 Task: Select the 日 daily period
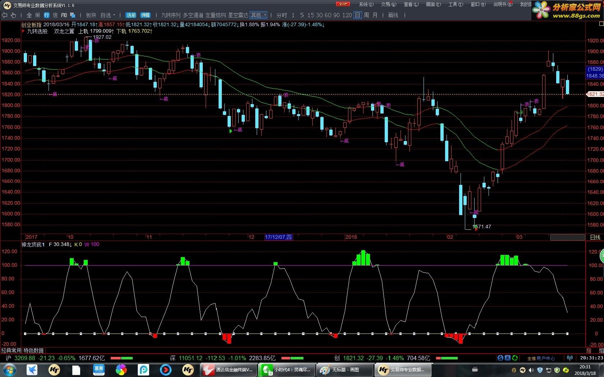coord(357,15)
